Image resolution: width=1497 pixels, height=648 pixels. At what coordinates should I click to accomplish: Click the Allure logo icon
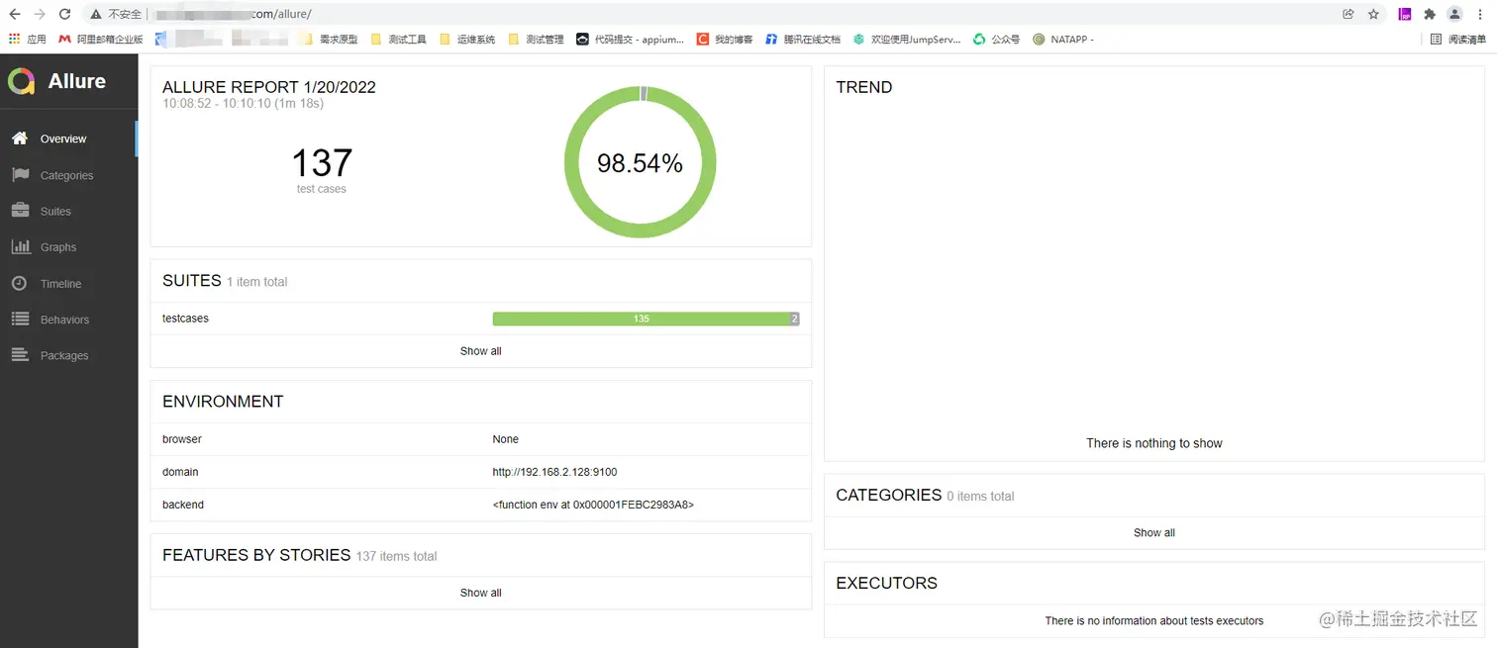[x=22, y=81]
